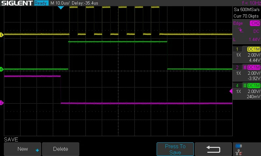Click magenta trigger level arrow marker
The image size is (261, 156).
pos(231,91)
